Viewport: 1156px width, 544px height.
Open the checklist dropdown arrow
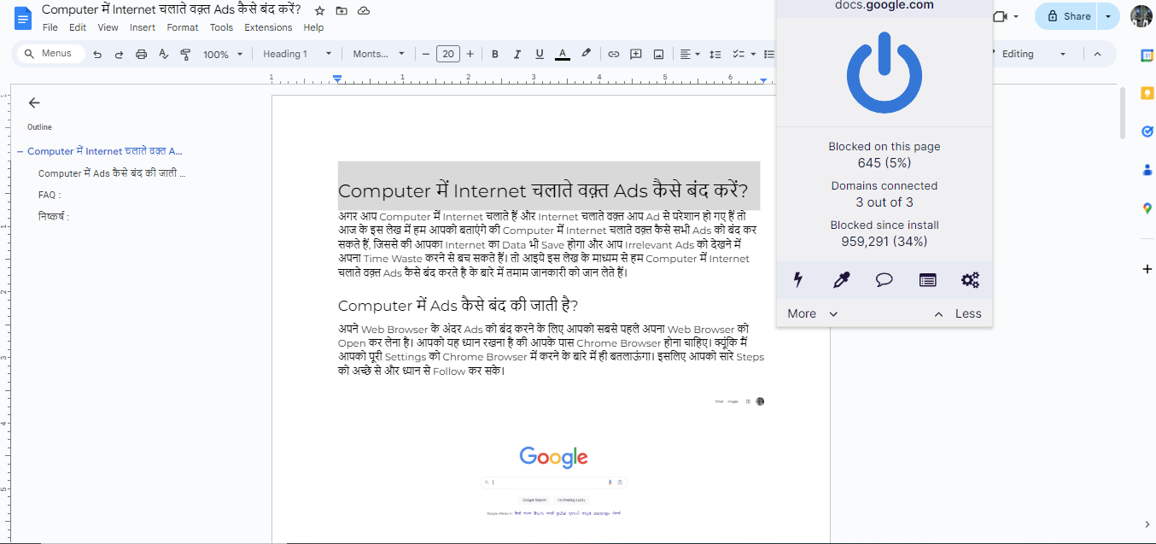pos(753,54)
